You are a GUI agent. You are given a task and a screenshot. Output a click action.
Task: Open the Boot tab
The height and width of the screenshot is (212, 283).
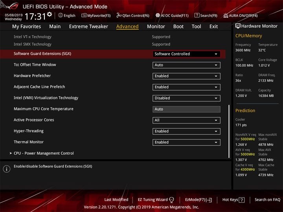coord(178,27)
